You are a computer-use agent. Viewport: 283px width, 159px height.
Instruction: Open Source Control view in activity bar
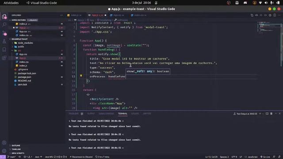4,33
